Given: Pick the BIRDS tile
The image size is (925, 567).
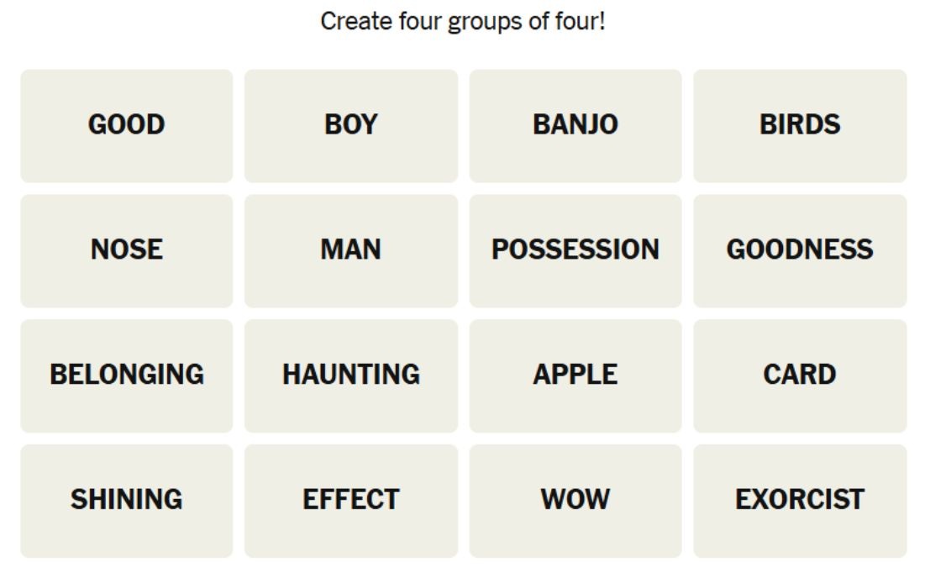Looking at the screenshot, I should tap(800, 126).
